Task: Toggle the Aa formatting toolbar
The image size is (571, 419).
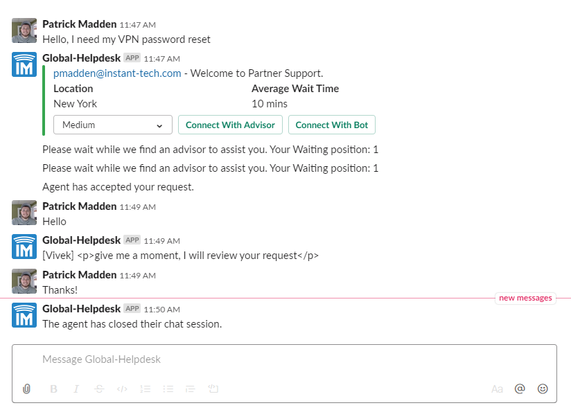Action: (497, 389)
